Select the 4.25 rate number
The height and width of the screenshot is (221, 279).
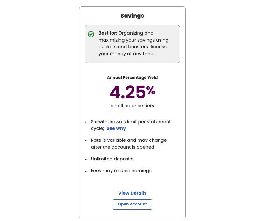[127, 92]
